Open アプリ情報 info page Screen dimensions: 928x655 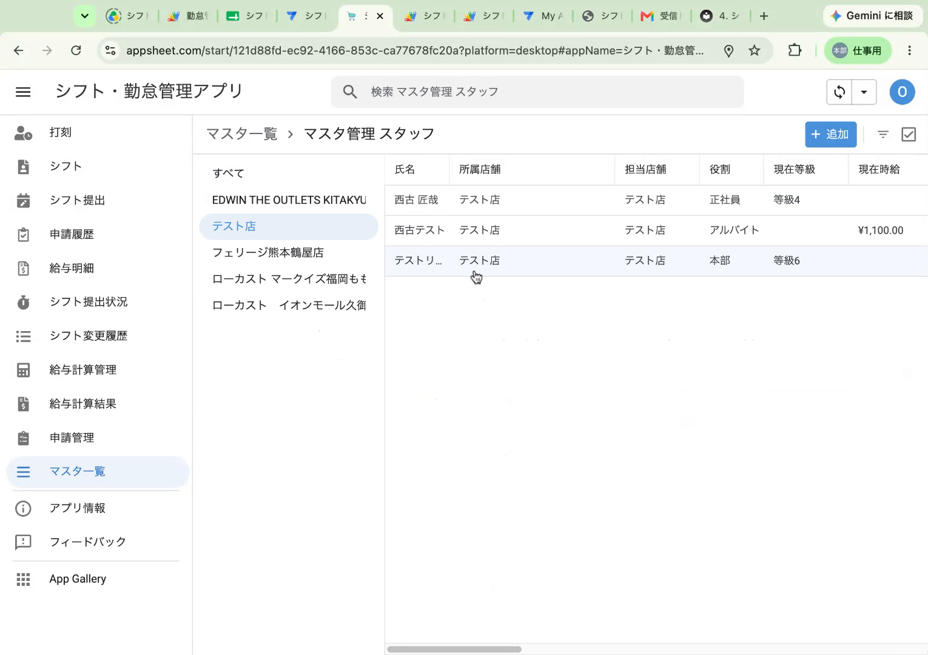[x=97, y=508]
